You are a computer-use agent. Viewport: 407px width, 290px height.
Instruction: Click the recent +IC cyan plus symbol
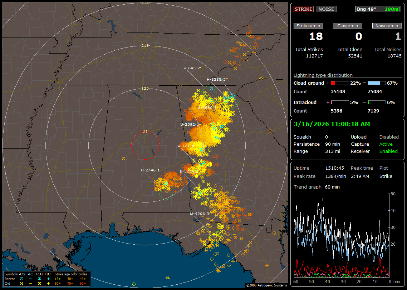click(x=48, y=279)
